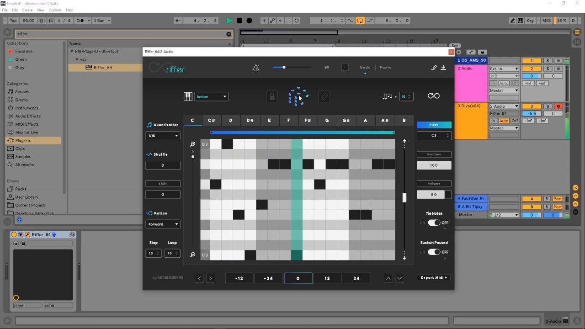Open the File menu

[5, 10]
